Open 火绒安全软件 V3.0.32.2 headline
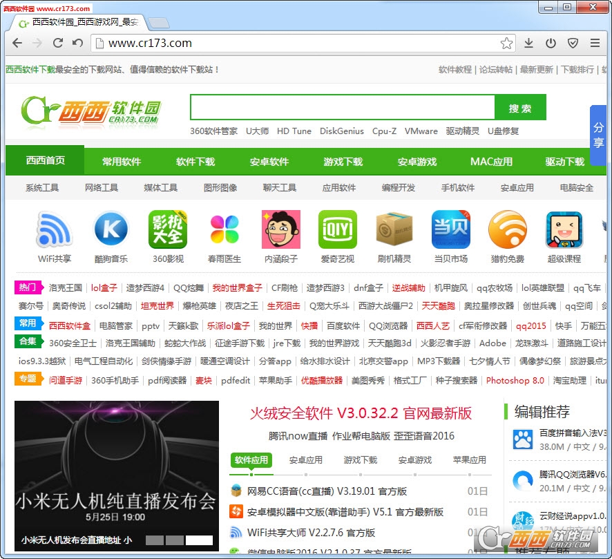The image size is (612, 559). tap(361, 413)
